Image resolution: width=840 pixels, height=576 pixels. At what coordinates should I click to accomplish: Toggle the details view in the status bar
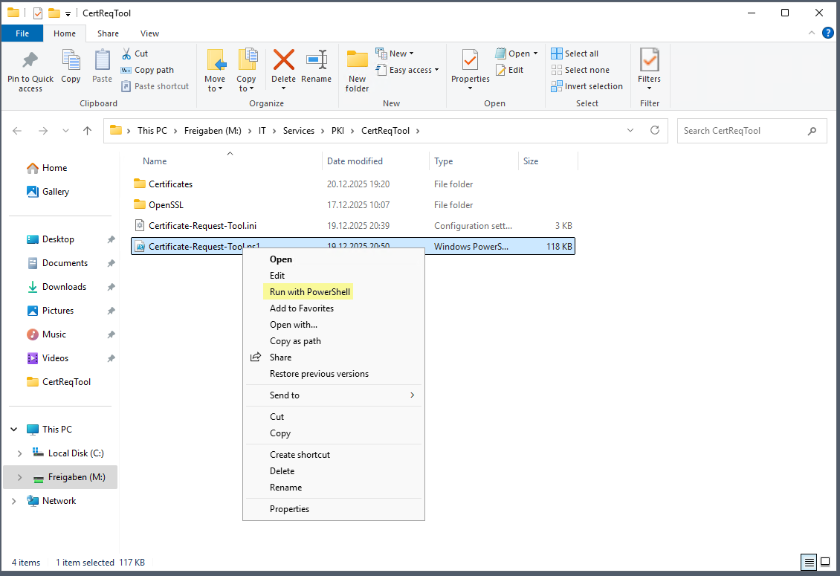[809, 563]
